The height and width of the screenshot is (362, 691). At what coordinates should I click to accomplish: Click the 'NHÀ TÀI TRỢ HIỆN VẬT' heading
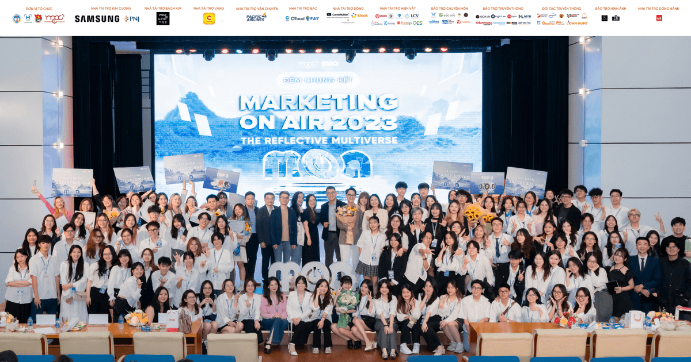click(398, 9)
